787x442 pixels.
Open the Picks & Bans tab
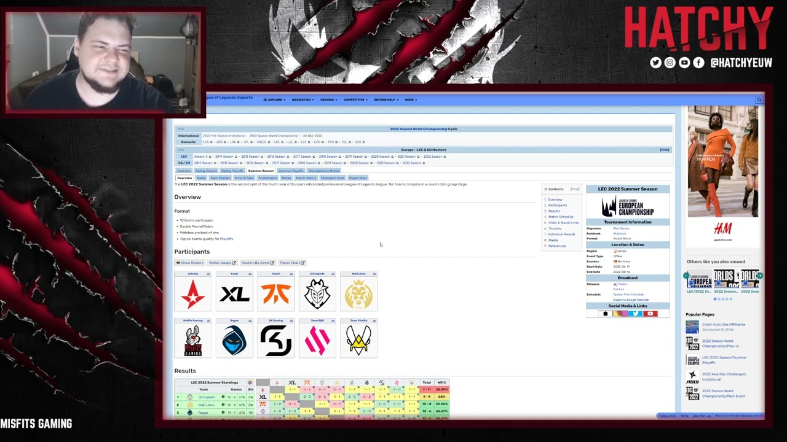[244, 178]
